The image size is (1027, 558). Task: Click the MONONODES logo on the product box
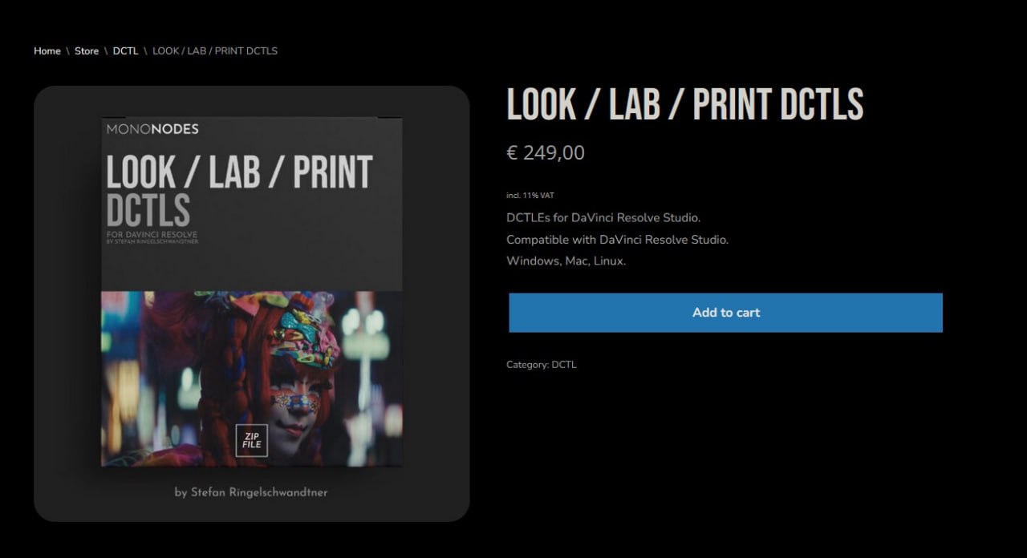point(152,129)
